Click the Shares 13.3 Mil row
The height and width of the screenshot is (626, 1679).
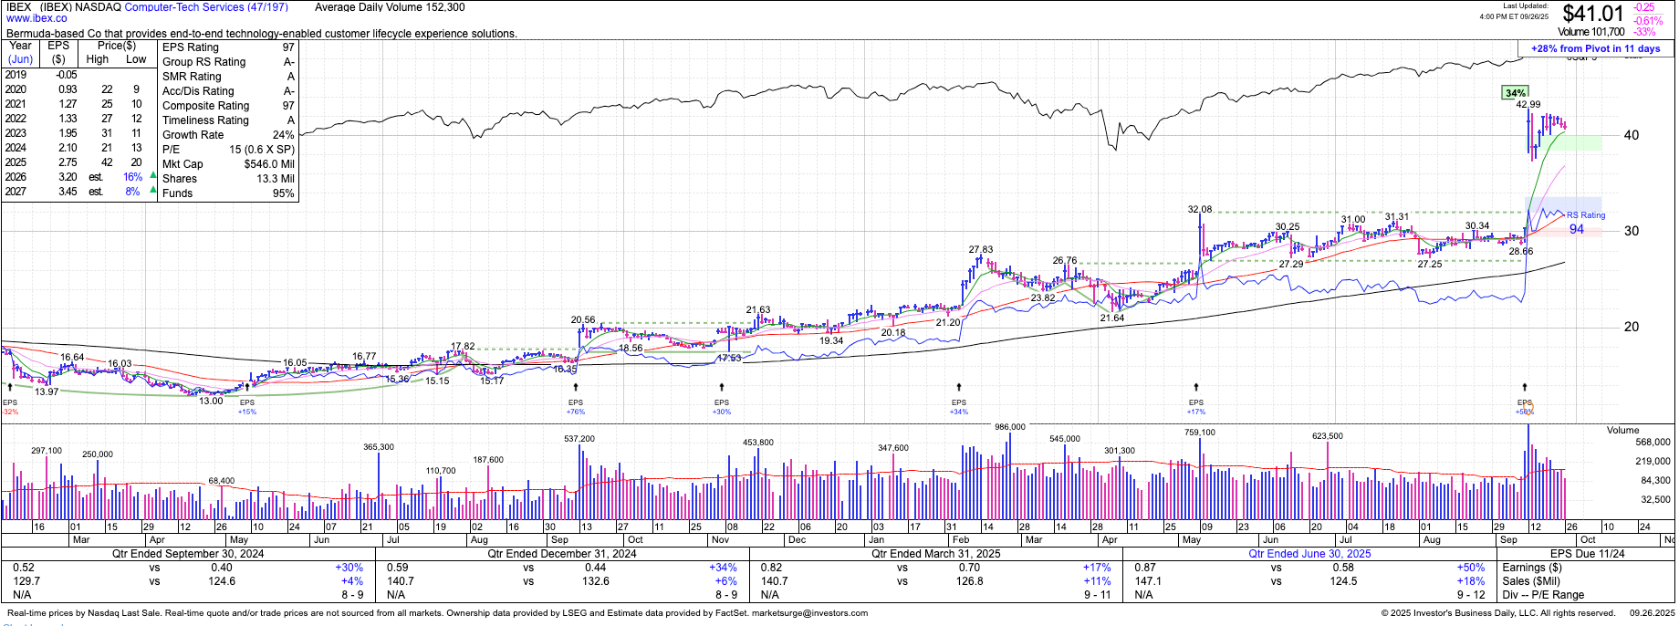[228, 179]
